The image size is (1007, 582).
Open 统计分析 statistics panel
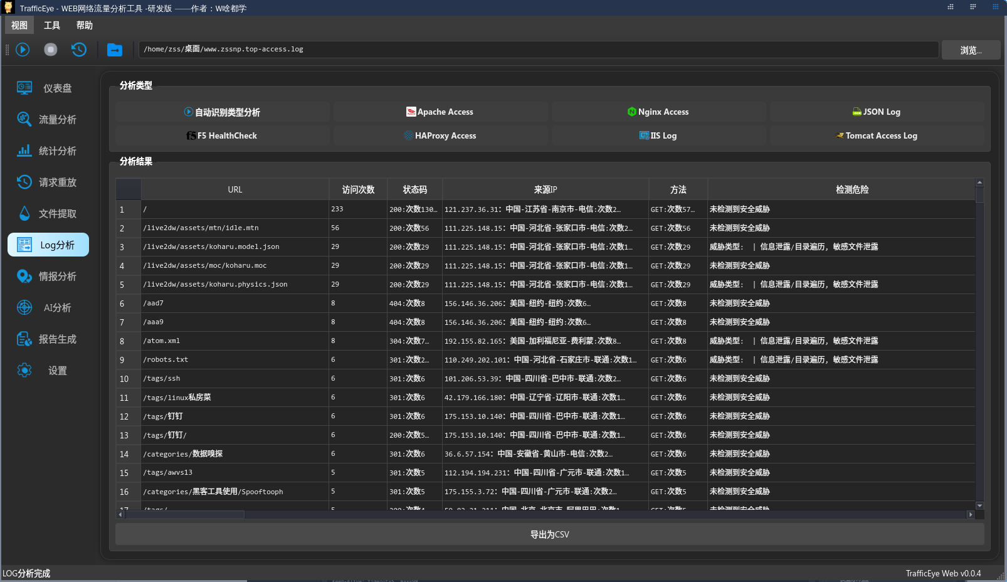[x=48, y=151]
